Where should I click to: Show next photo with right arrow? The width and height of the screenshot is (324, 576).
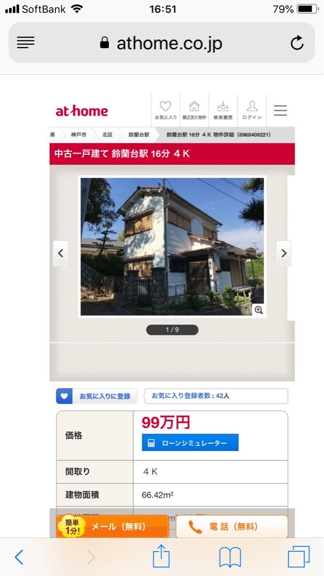tap(283, 253)
